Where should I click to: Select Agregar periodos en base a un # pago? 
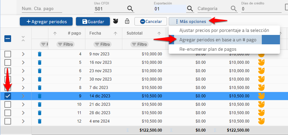[x=218, y=40]
